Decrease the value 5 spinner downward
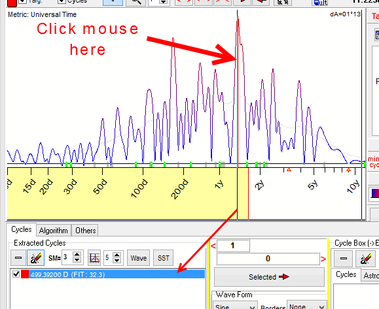The height and width of the screenshot is (309, 379). pyautogui.click(x=117, y=261)
